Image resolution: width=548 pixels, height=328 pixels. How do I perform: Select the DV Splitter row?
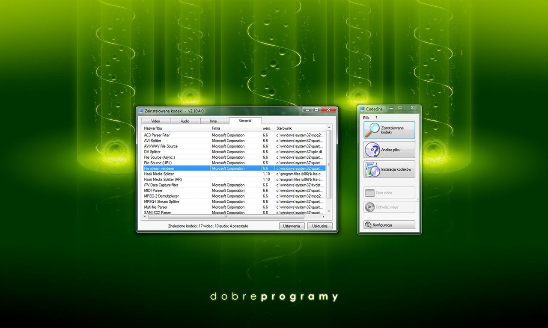tap(234, 152)
